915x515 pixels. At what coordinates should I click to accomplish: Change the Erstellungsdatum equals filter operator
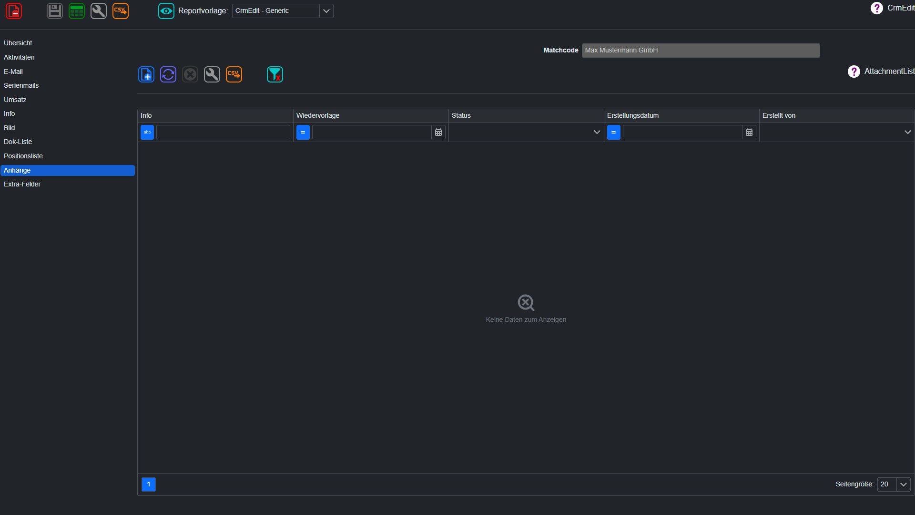614,132
